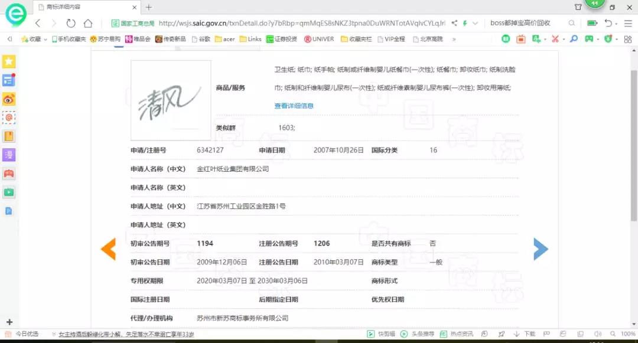Open 今日优选 in status bar
The width and height of the screenshot is (638, 343).
point(22,334)
